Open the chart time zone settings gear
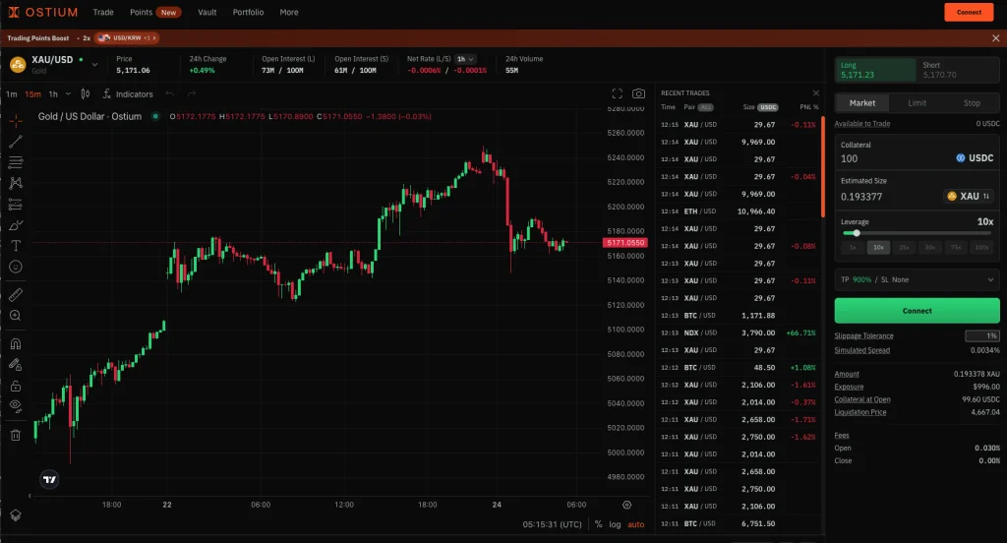 pyautogui.click(x=626, y=505)
